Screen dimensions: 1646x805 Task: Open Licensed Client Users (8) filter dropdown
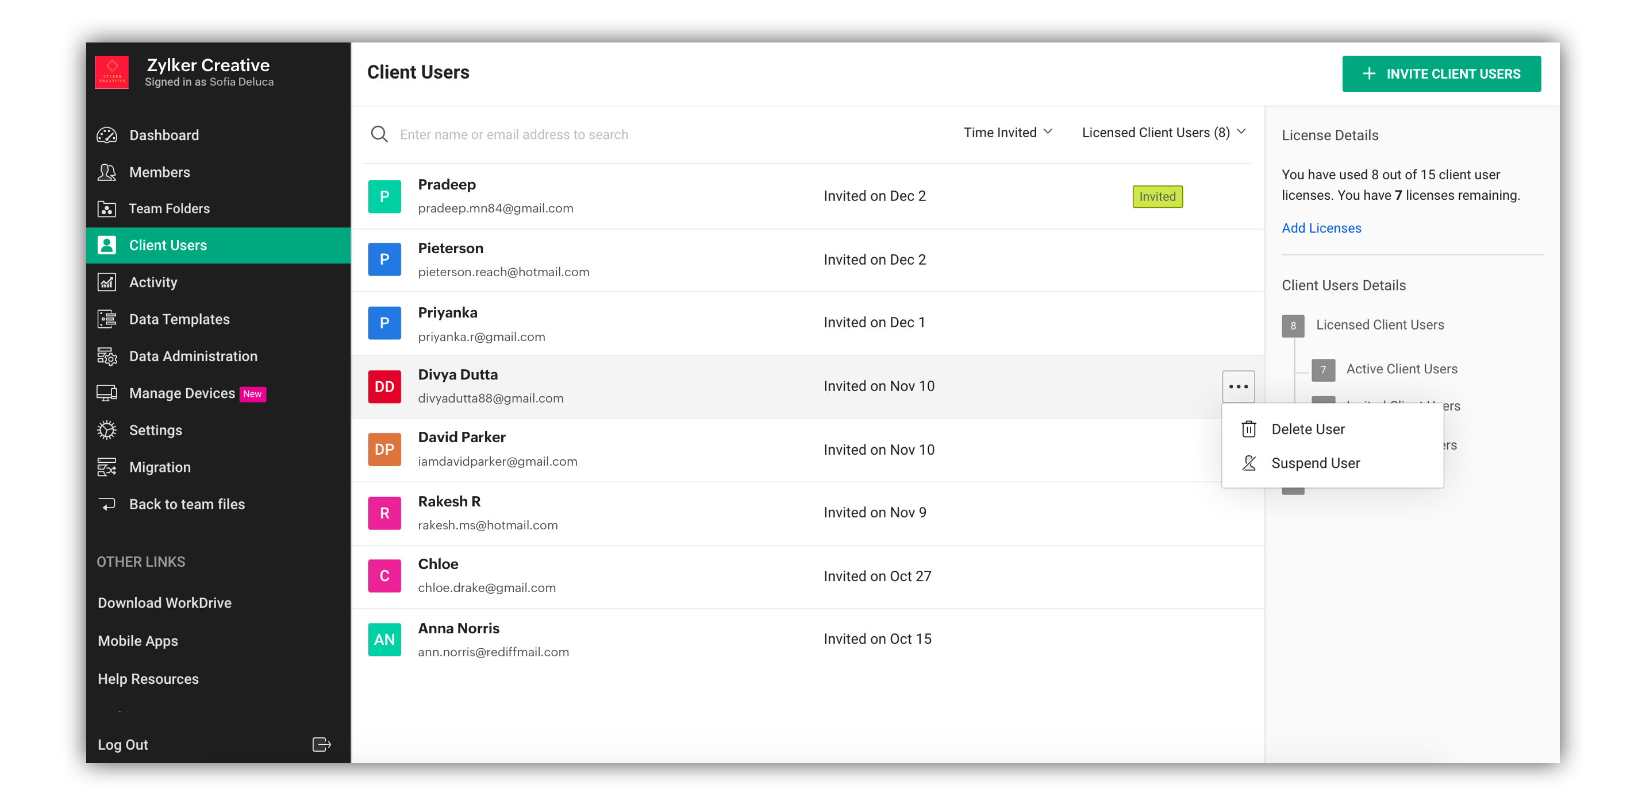point(1163,132)
